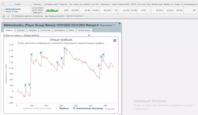Switch to the Графики tab
198x115 pixels.
9,30
